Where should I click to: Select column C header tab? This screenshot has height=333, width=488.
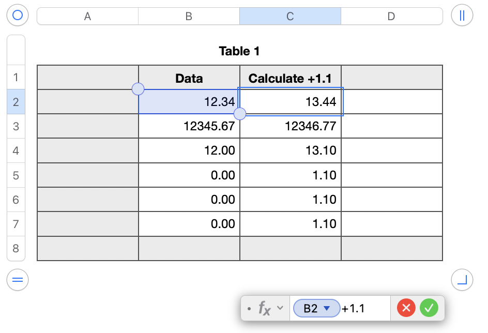[290, 16]
